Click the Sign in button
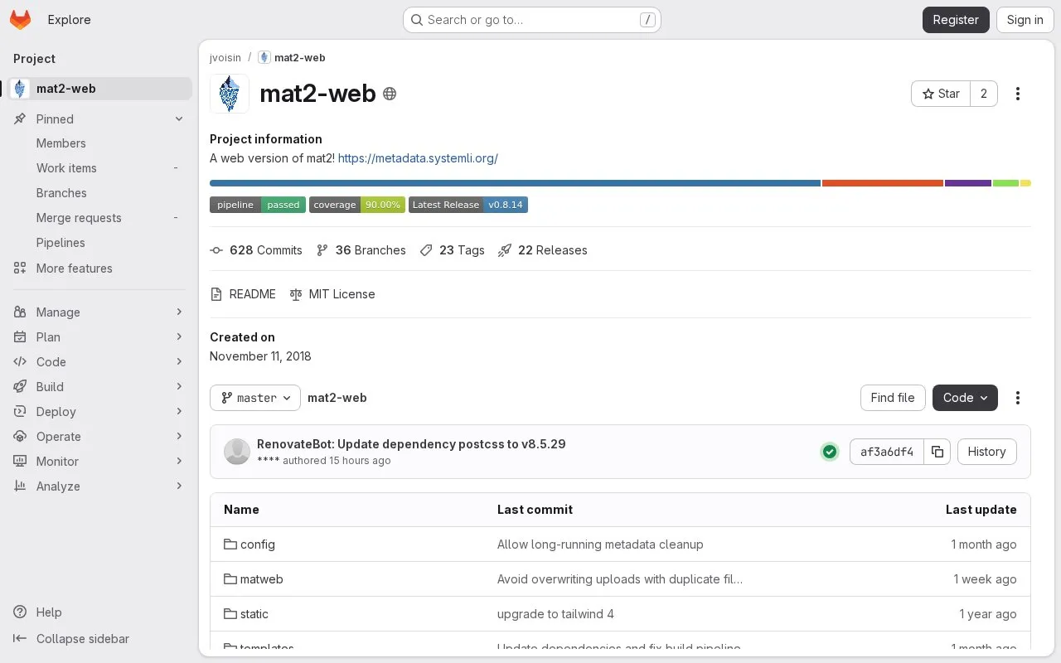The height and width of the screenshot is (663, 1061). 1025,20
